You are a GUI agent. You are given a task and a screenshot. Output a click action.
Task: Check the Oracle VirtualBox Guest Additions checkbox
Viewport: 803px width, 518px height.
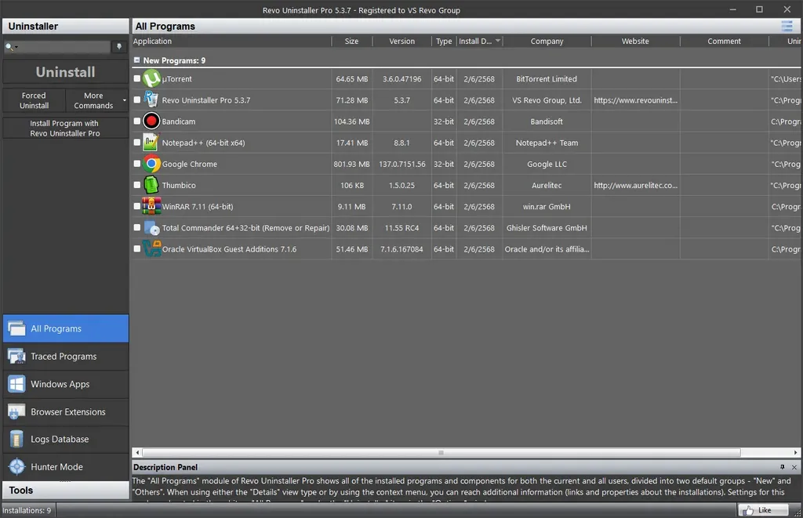point(136,248)
